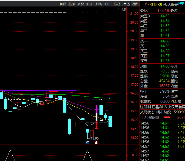This screenshot has width=185, height=161.
Task: Click 涨跌 value -0.53
Action: click(x=165, y=71)
